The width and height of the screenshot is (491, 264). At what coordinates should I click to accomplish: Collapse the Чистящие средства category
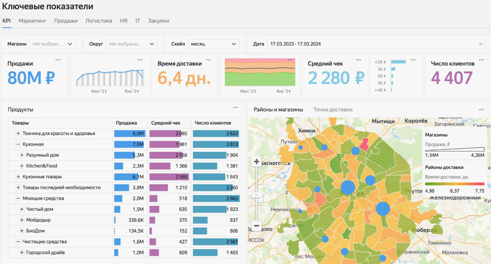tap(18, 242)
